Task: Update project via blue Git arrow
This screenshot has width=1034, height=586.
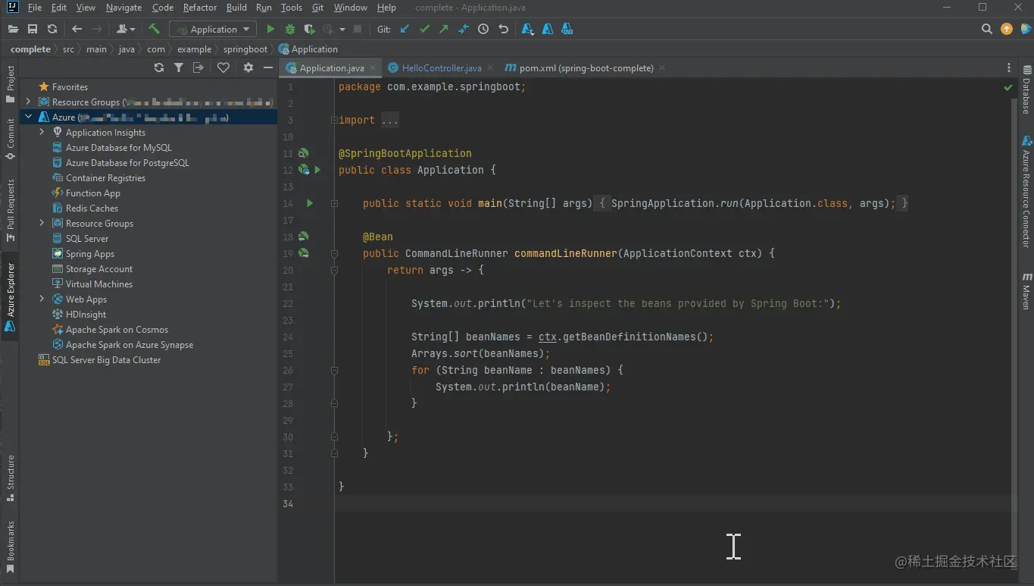Action: 405,29
